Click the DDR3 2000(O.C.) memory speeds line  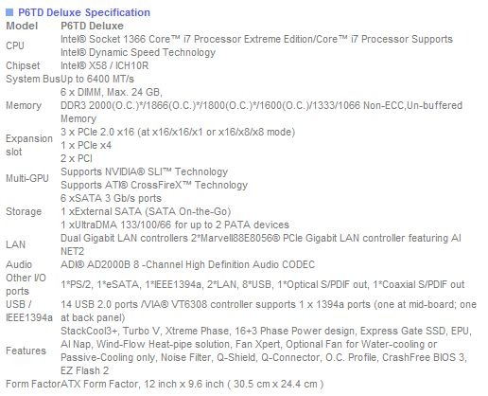(x=261, y=105)
